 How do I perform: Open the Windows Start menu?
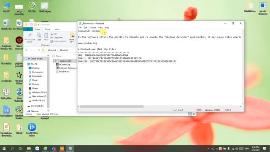(4, 149)
